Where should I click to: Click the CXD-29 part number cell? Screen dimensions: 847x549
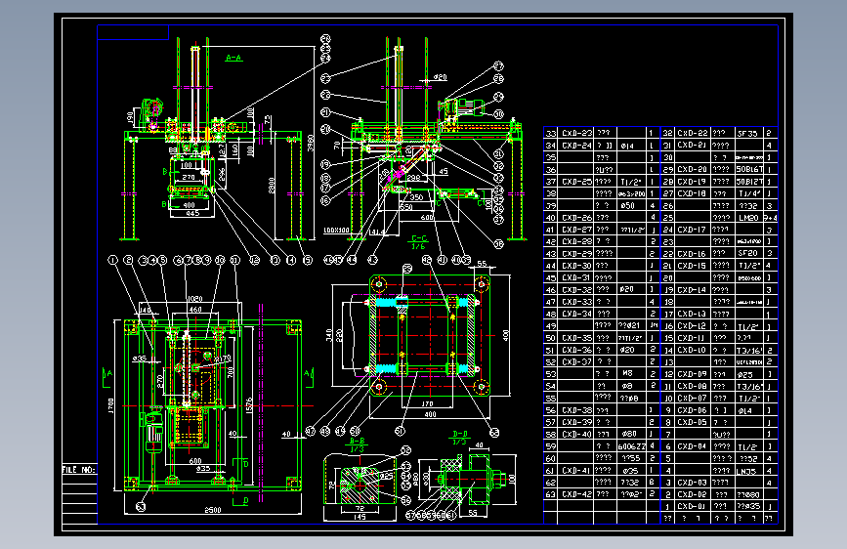point(577,253)
